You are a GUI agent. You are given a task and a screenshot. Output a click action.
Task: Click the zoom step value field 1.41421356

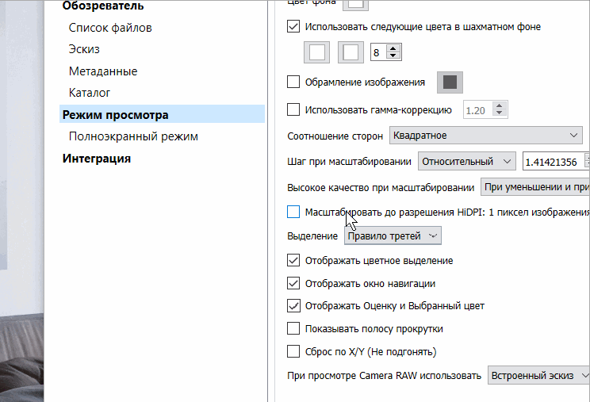[554, 162]
